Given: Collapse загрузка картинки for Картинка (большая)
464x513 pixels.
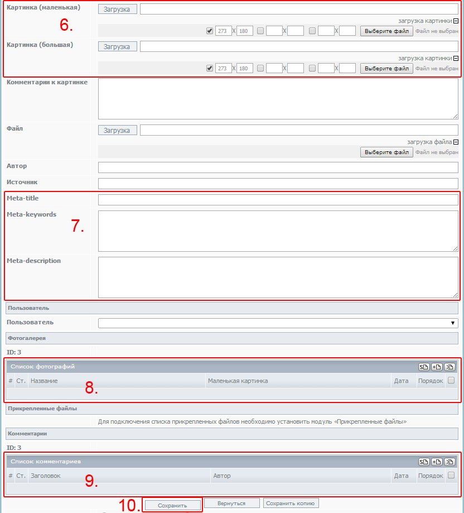Looking at the screenshot, I should pyautogui.click(x=456, y=57).
